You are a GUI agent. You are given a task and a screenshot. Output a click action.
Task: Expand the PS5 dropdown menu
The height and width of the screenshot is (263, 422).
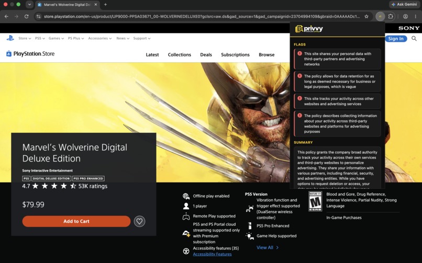coord(40,38)
